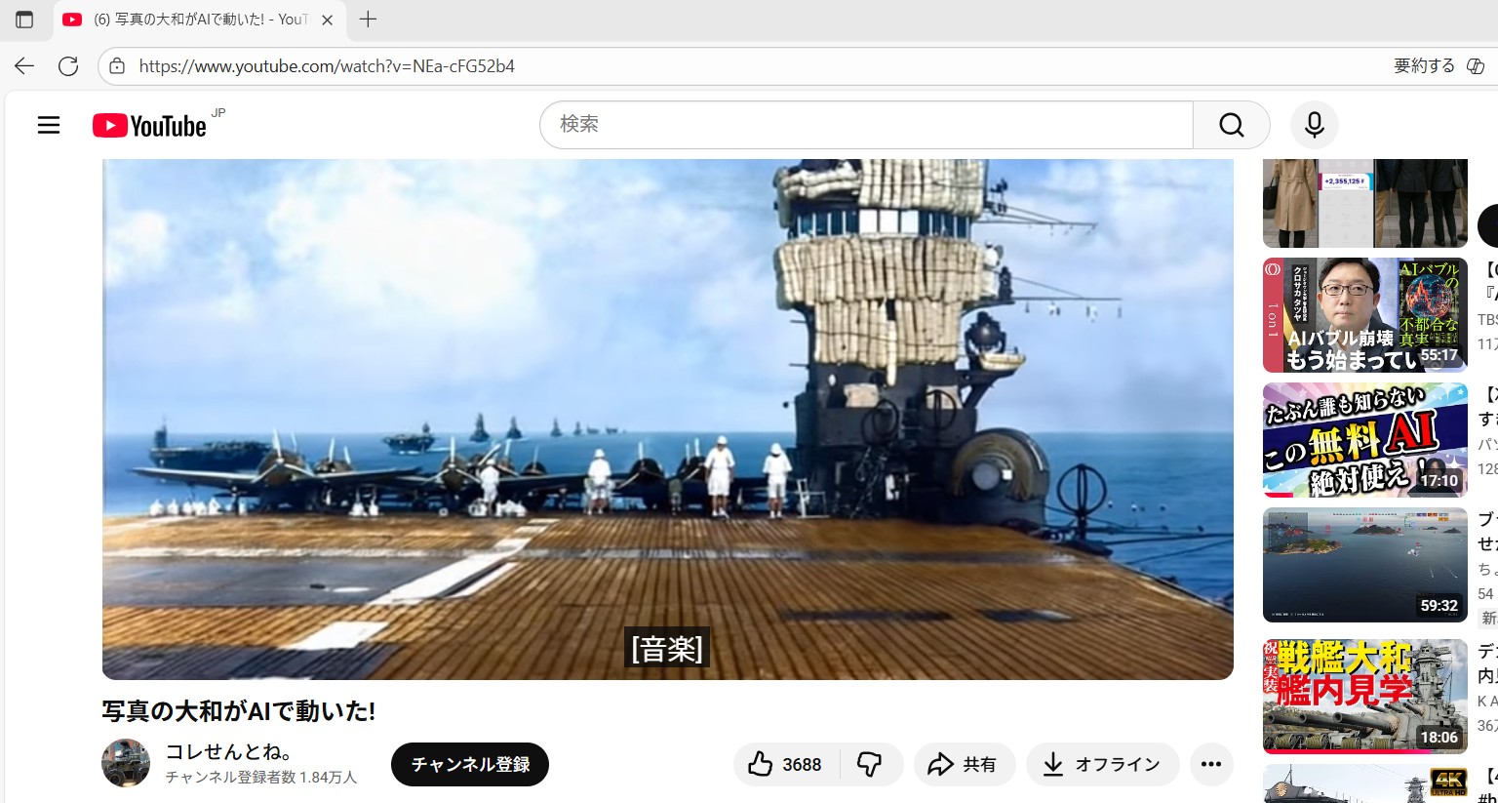Open the AIバブル崩壊 55:17 video thumbnail
The image size is (1498, 803).
(x=1364, y=315)
